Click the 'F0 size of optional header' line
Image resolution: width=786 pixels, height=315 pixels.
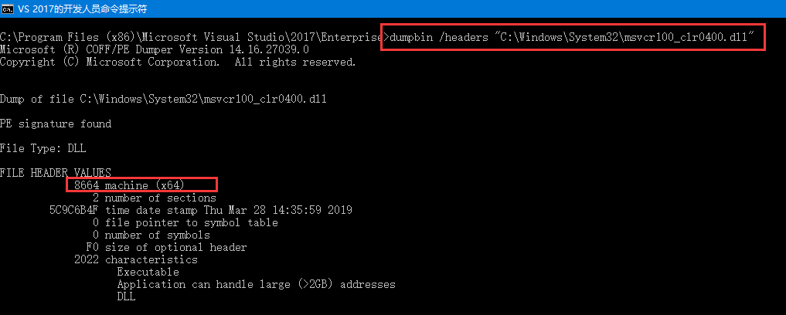pyautogui.click(x=166, y=247)
